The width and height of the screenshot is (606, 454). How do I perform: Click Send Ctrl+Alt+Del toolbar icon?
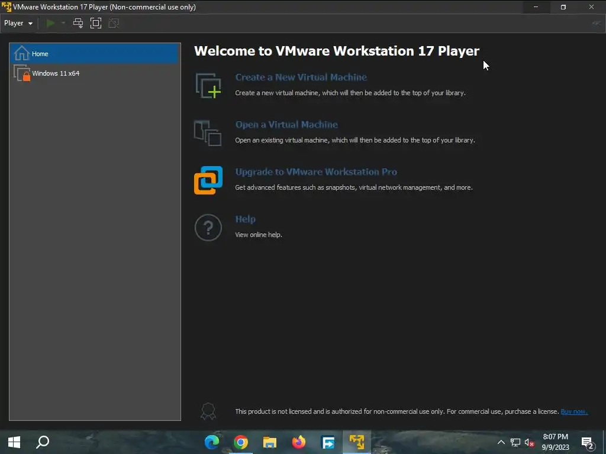pyautogui.click(x=78, y=23)
